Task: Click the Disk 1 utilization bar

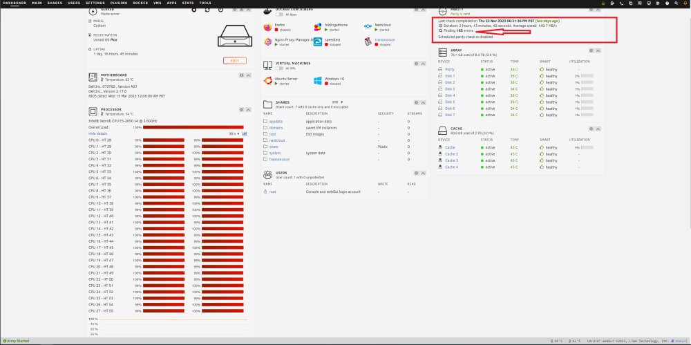Action: (x=587, y=76)
